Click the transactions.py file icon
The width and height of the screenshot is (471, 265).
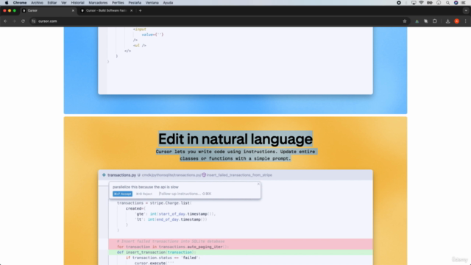tap(104, 175)
